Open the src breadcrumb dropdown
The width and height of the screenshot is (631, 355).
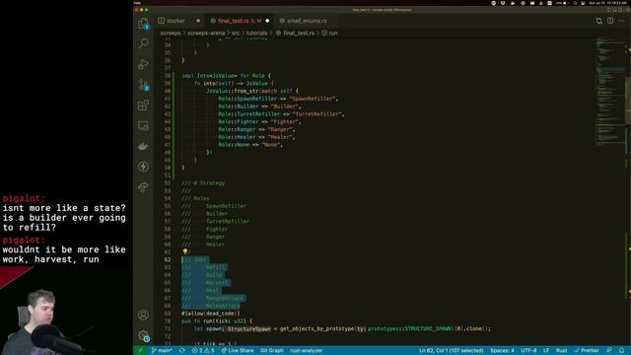pos(235,33)
